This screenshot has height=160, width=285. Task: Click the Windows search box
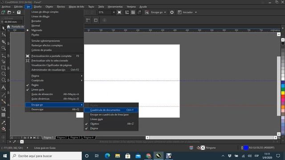coord(46,156)
